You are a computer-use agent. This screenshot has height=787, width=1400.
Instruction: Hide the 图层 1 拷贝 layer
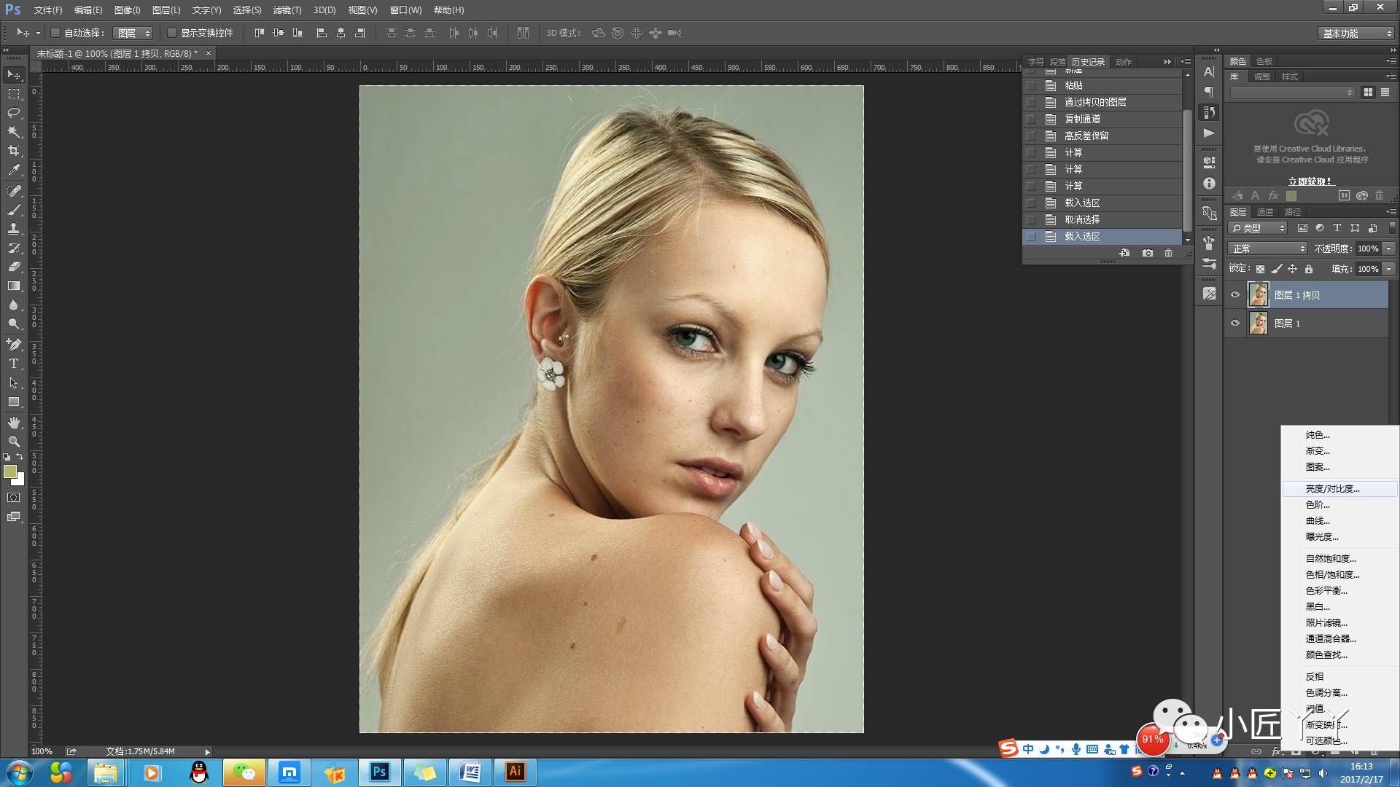tap(1235, 295)
